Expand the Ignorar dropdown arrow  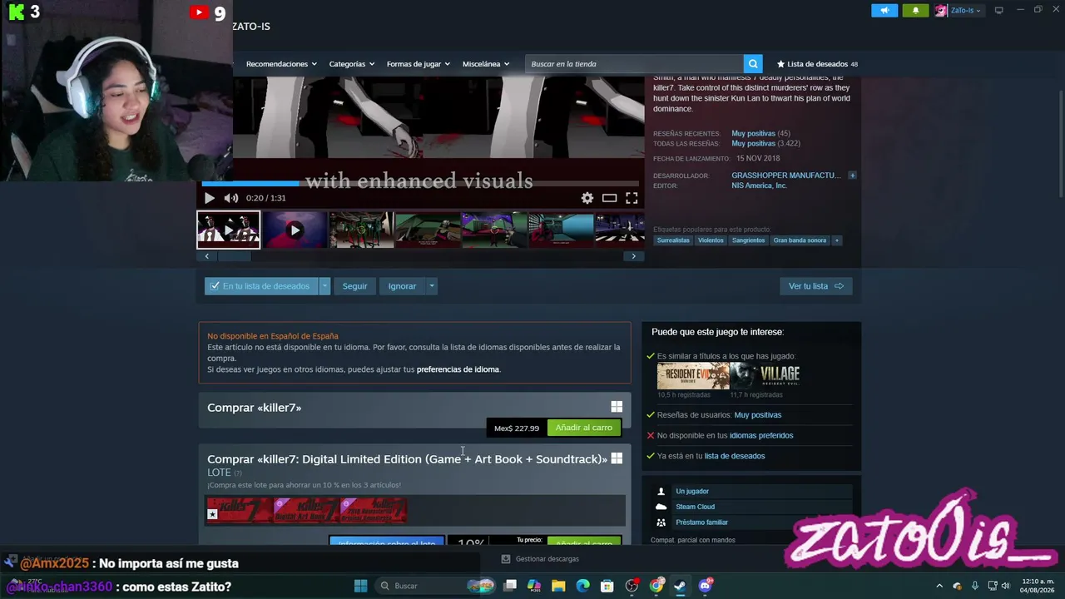coord(431,286)
